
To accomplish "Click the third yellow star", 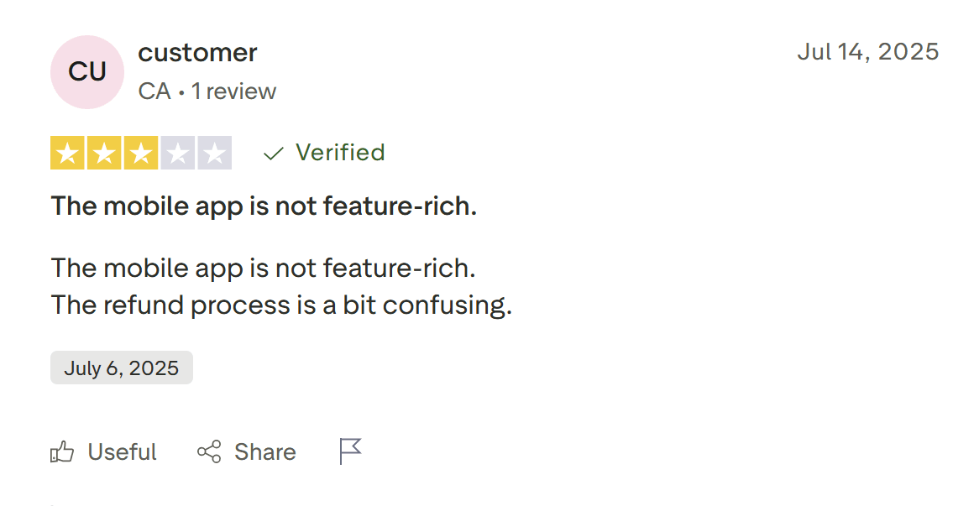I will tap(141, 154).
